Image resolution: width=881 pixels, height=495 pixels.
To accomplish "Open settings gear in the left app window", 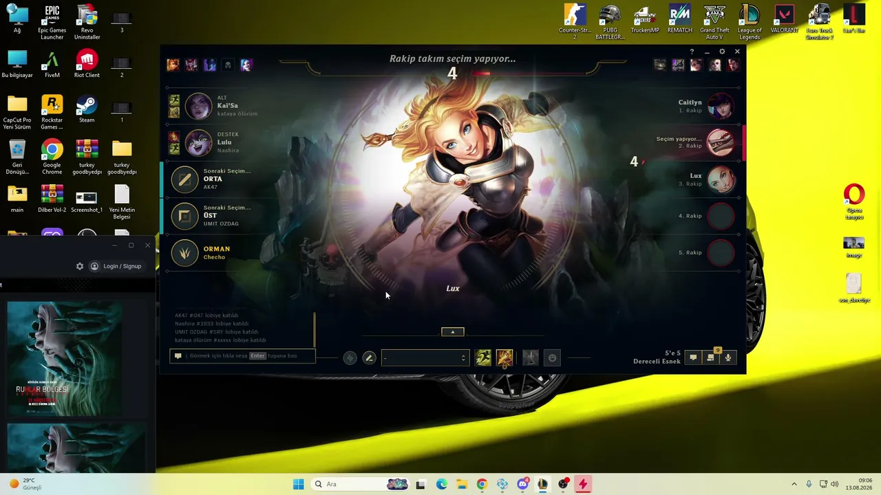I will [x=80, y=266].
